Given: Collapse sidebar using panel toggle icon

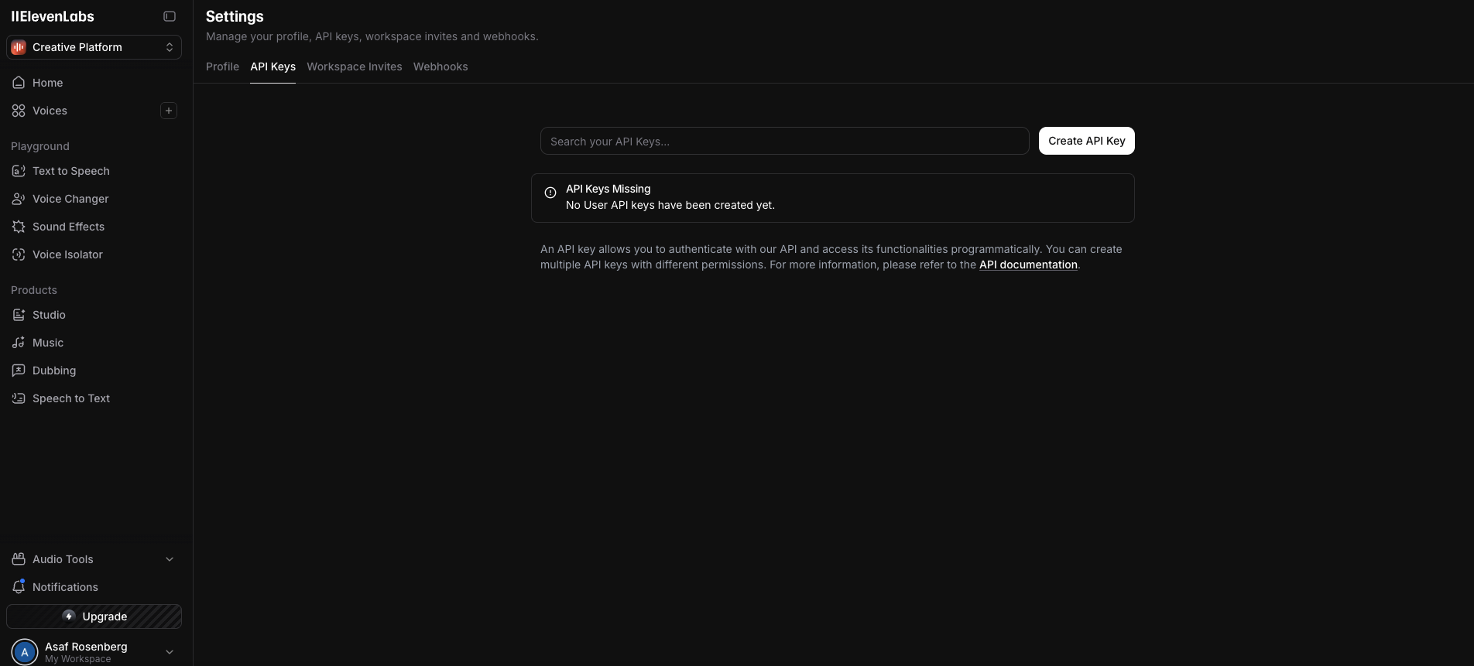Looking at the screenshot, I should pyautogui.click(x=170, y=16).
